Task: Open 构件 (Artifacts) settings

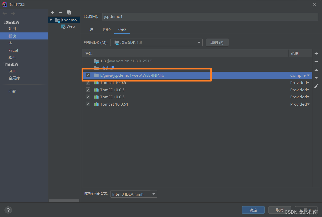Action: pyautogui.click(x=12, y=58)
